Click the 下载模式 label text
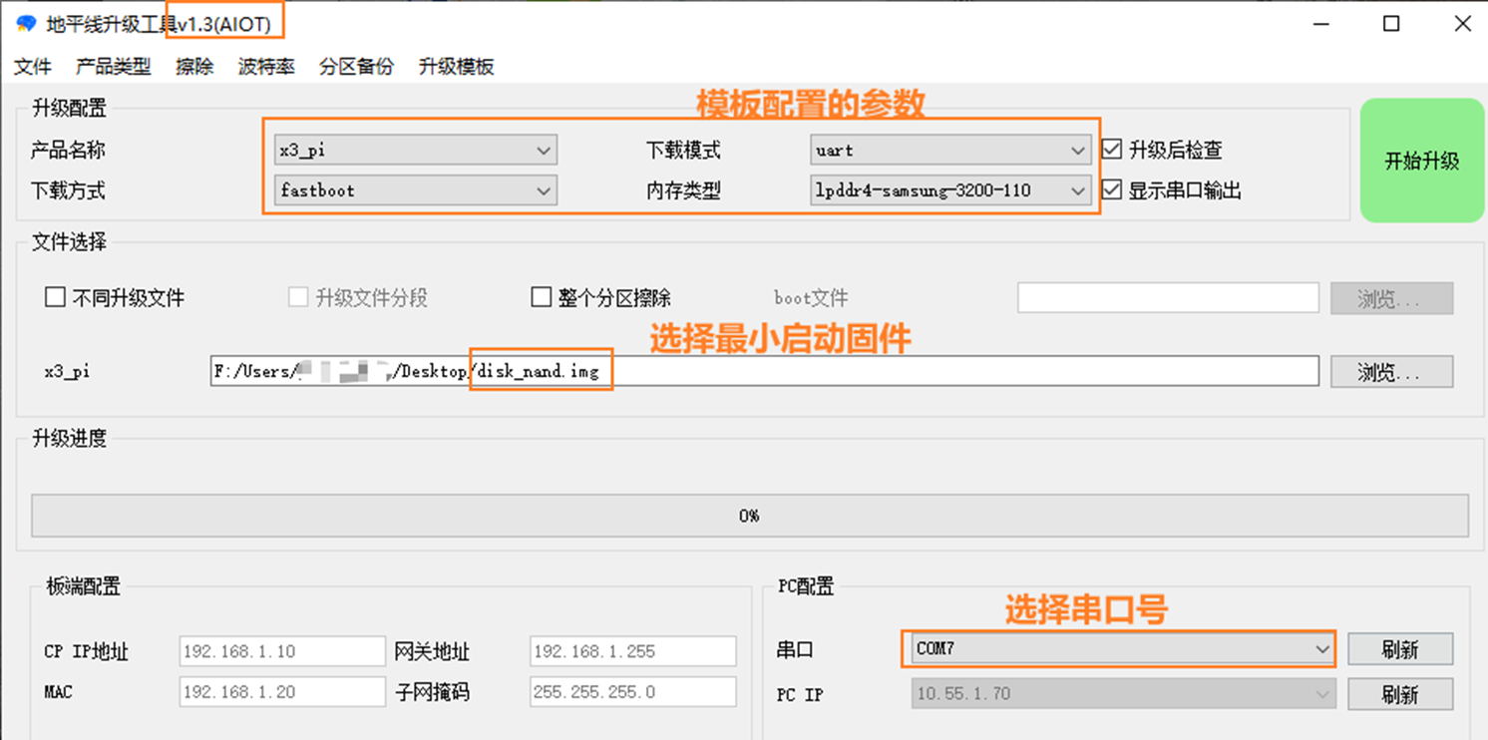The width and height of the screenshot is (1488, 740). click(x=683, y=151)
